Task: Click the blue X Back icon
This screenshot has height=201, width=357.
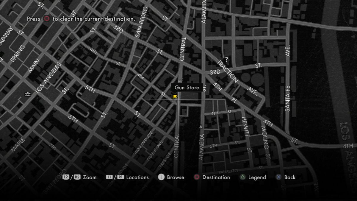Action: point(278,177)
